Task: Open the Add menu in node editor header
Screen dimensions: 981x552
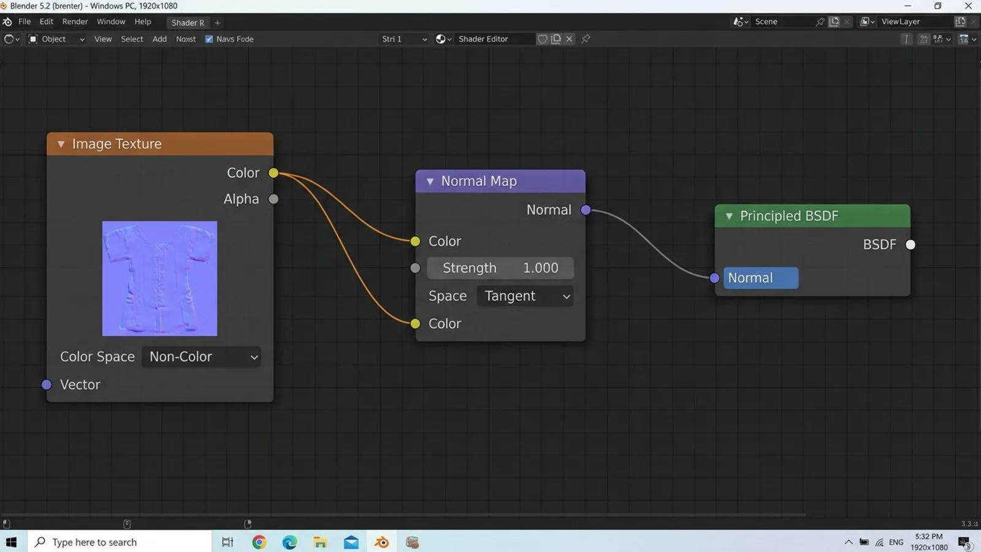Action: [x=159, y=39]
